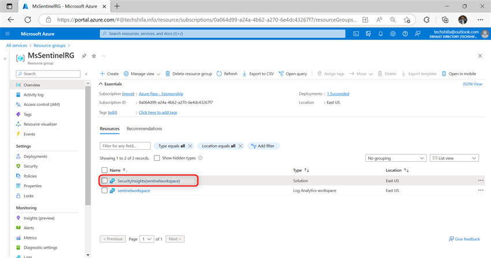Open Tags in the left menu
The height and width of the screenshot is (258, 491).
coord(28,115)
